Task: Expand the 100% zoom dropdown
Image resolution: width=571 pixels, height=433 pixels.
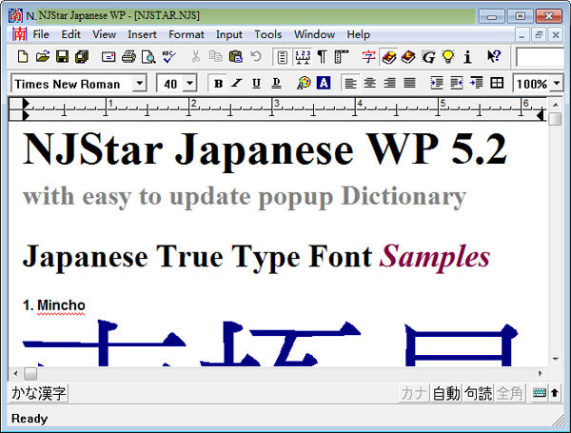Action: (557, 84)
